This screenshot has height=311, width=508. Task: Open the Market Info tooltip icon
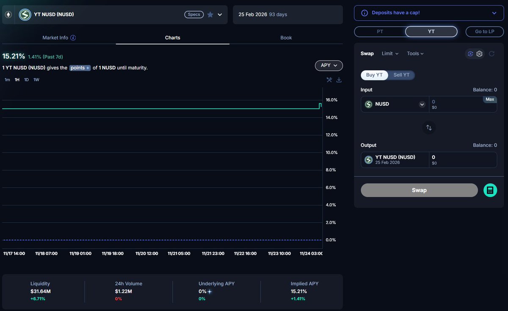tap(73, 38)
